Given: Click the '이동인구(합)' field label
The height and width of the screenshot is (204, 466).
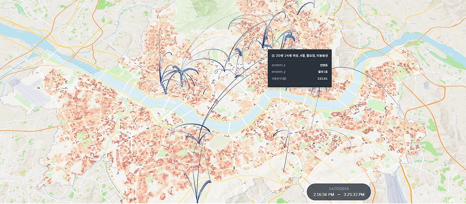Looking at the screenshot, I should [280, 79].
